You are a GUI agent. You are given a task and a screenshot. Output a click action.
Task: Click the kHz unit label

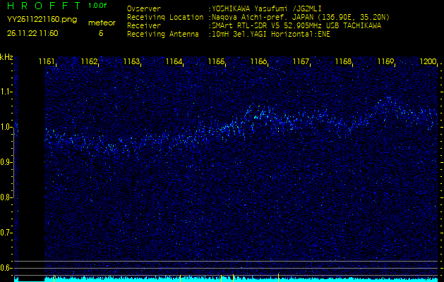pyautogui.click(x=7, y=57)
